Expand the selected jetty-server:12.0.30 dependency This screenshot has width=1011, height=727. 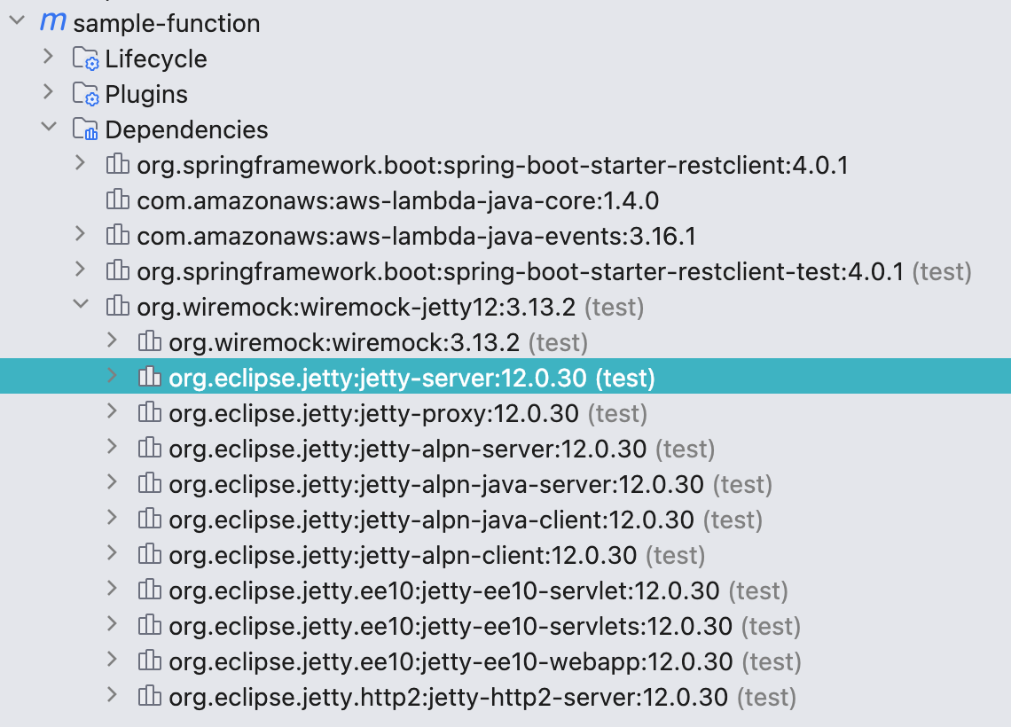(112, 378)
